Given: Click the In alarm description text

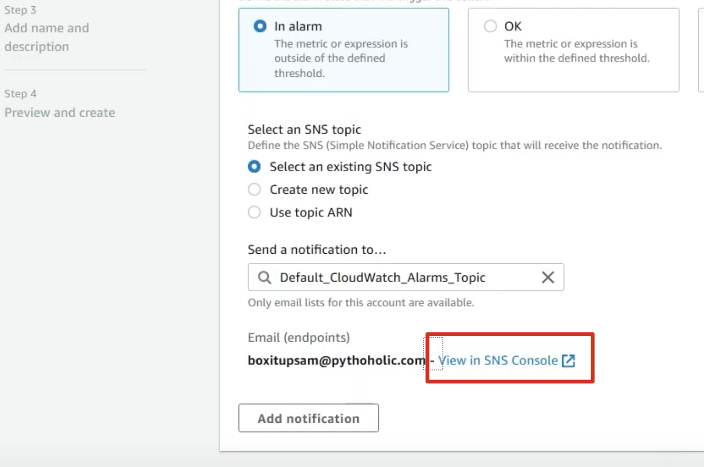Looking at the screenshot, I should tap(341, 58).
